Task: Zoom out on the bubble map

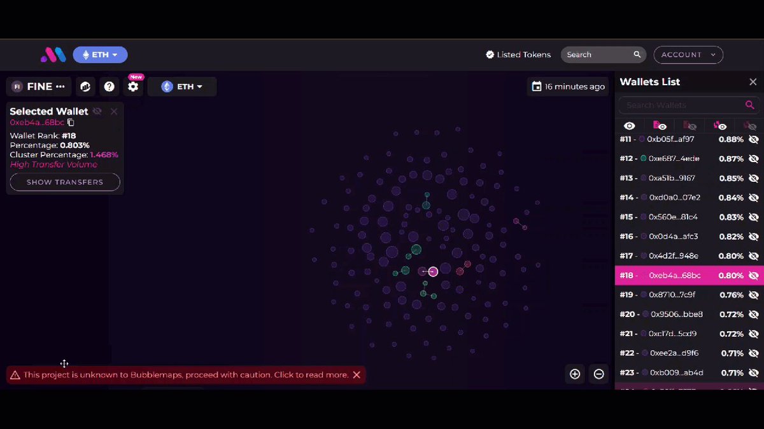Action: (x=598, y=374)
